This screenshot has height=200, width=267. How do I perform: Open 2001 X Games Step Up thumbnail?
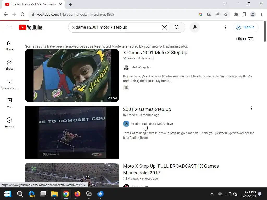(x=72, y=132)
